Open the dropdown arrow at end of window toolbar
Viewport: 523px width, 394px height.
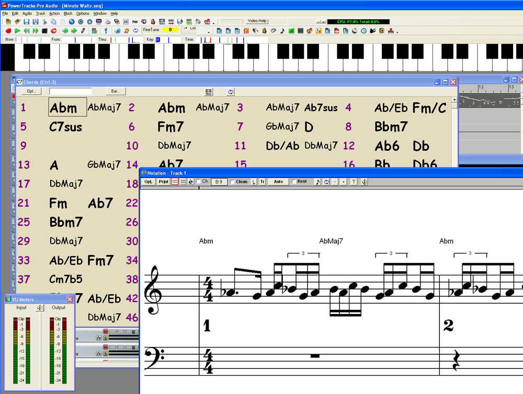397,32
